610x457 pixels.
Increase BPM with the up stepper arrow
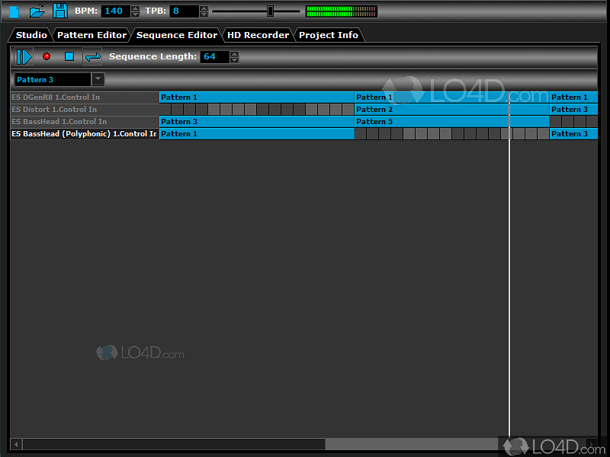[134, 8]
